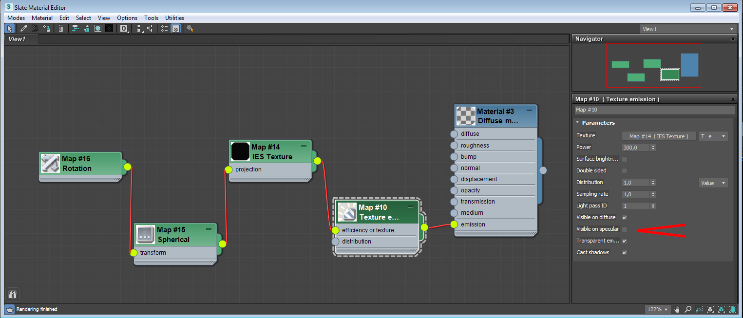Image resolution: width=743 pixels, height=318 pixels.
Task: Click Power value field 300,0
Action: [636, 148]
